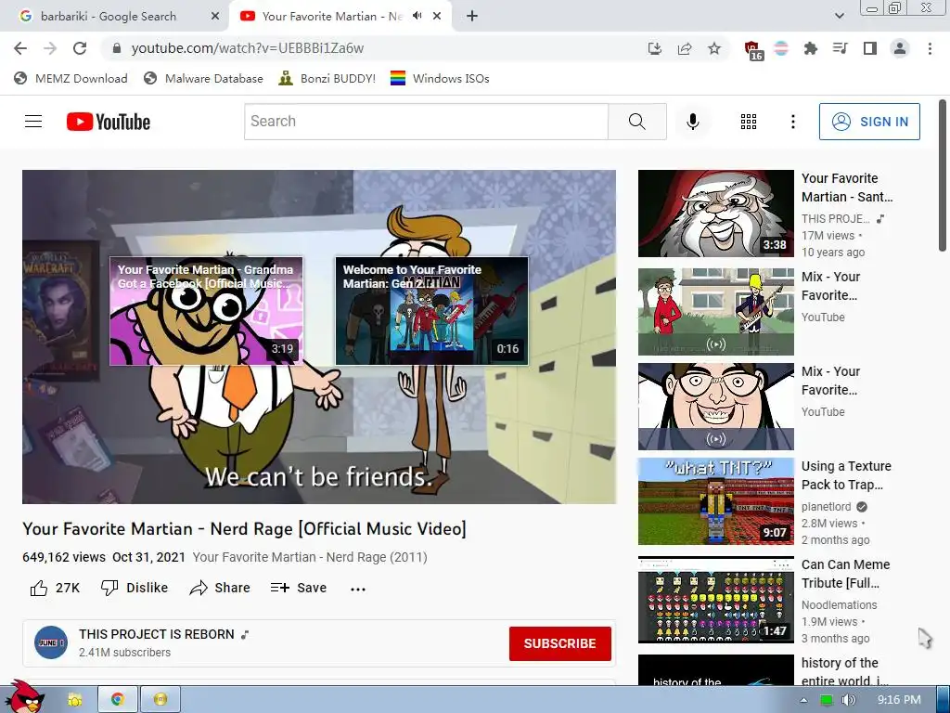Viewport: 950px width, 713px height.
Task: Open the Chrome taskbar button
Action: tap(118, 700)
